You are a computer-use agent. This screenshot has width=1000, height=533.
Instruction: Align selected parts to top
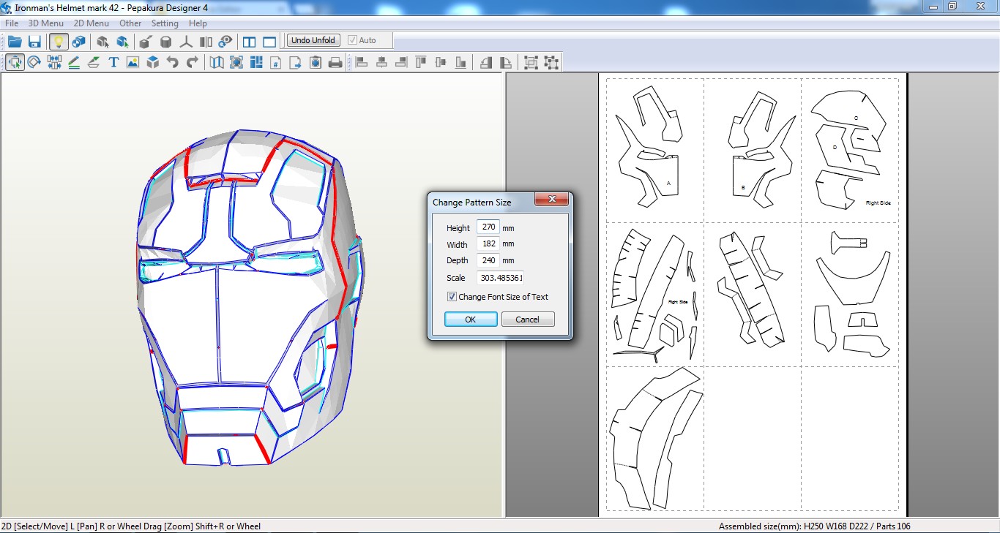(x=421, y=62)
